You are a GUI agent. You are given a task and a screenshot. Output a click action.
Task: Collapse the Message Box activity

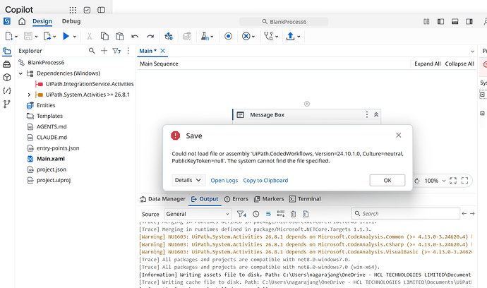click(x=376, y=114)
